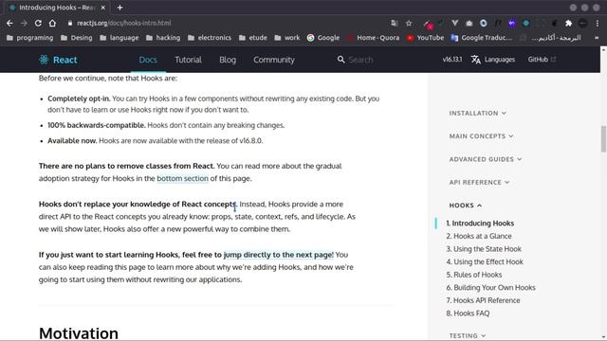Viewport: 607px width, 341px height.
Task: Open the GitHub external link
Action: pyautogui.click(x=542, y=60)
